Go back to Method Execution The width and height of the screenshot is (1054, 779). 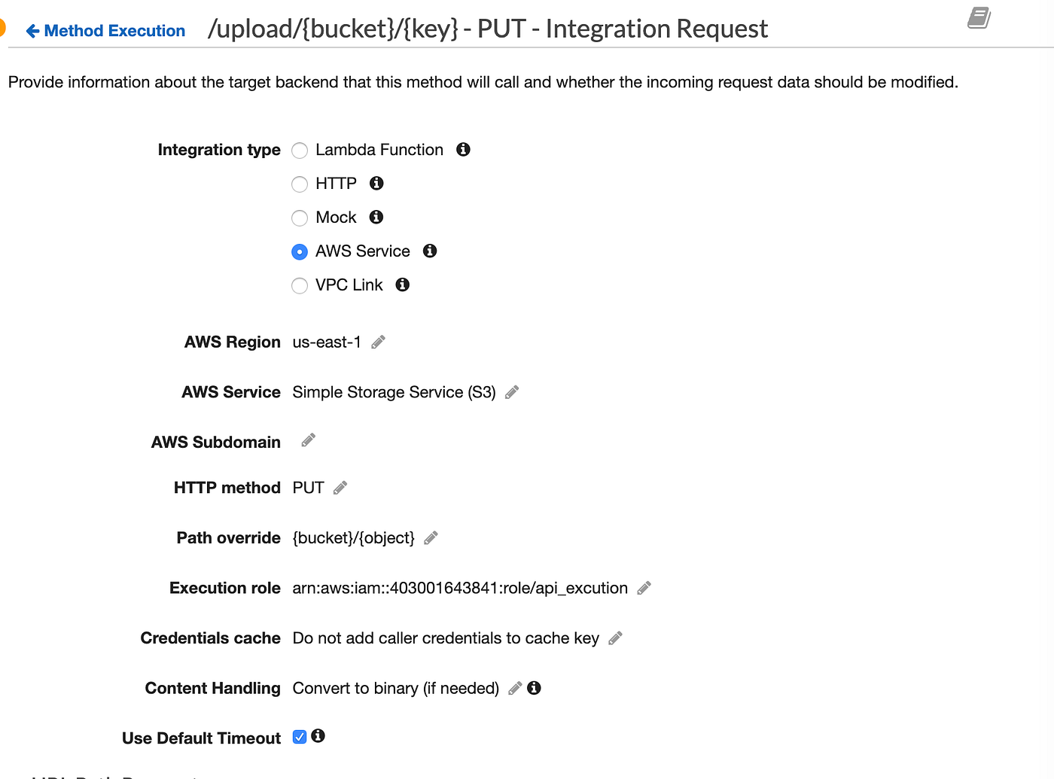click(x=105, y=31)
